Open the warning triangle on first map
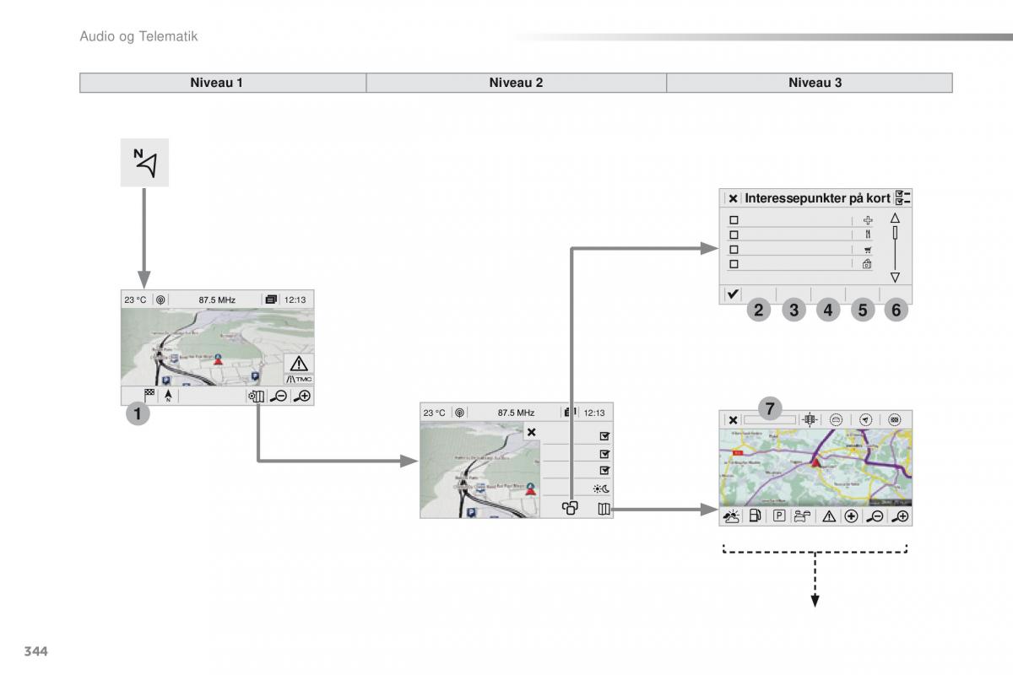This screenshot has width=1013, height=675. (x=299, y=364)
